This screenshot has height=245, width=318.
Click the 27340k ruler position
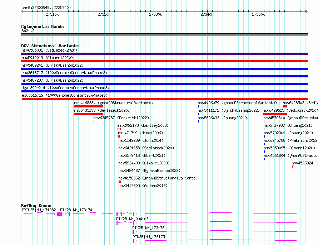[x=207, y=14]
